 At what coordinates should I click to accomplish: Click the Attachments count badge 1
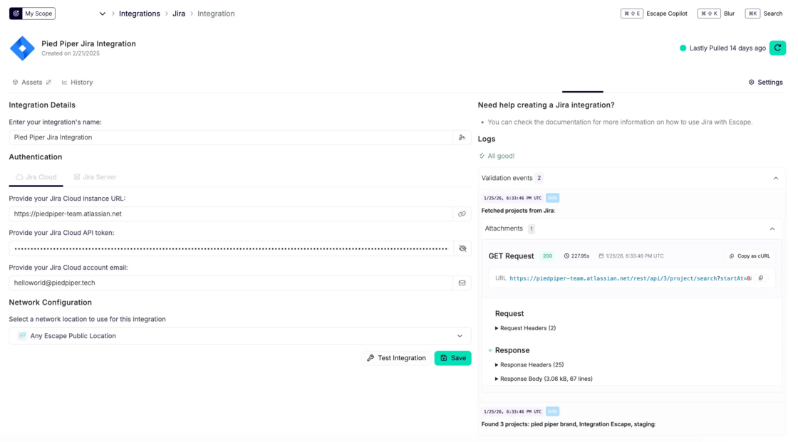click(532, 229)
